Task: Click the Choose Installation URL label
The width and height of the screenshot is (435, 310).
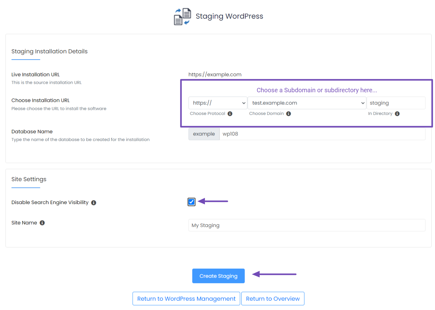Action: (x=40, y=100)
